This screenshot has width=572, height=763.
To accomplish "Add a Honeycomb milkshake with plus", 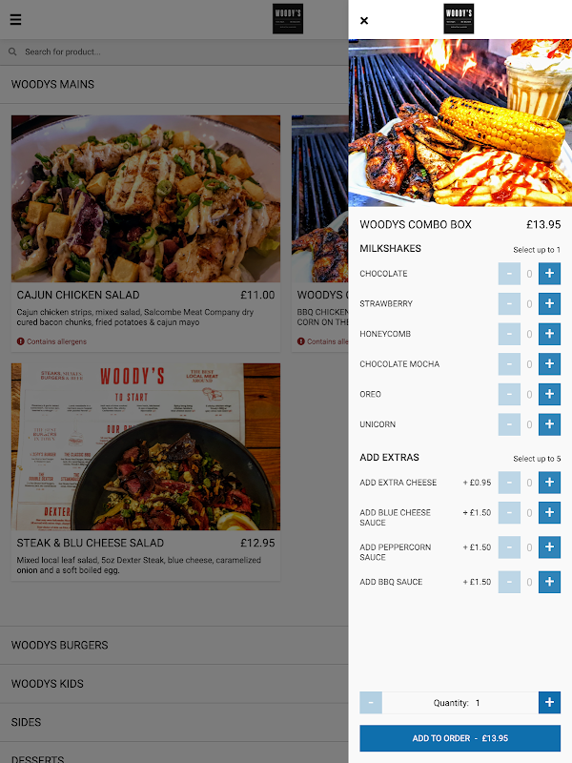I will click(549, 334).
